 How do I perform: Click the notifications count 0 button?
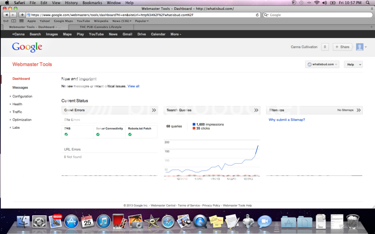[325, 47]
